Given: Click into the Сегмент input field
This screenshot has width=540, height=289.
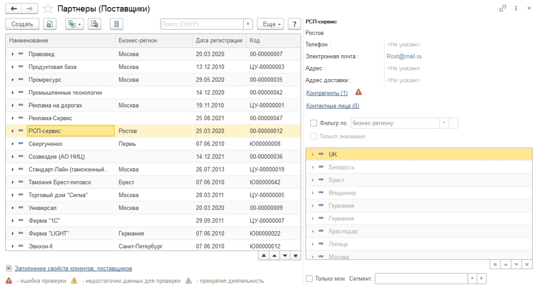Looking at the screenshot, I should pos(421,279).
